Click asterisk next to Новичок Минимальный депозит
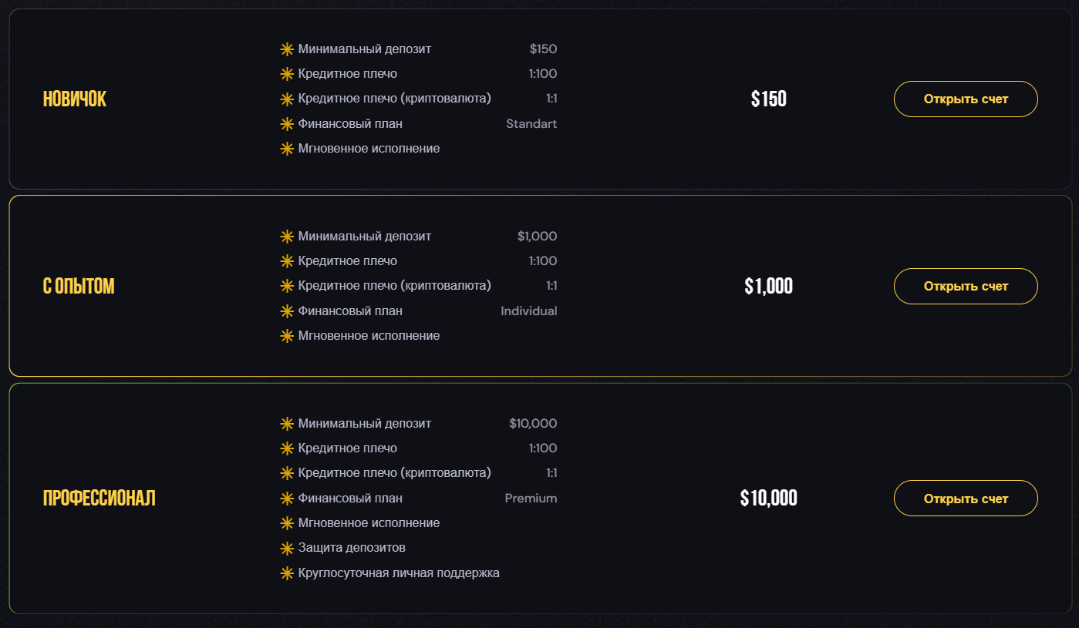1079x628 pixels. pos(287,49)
